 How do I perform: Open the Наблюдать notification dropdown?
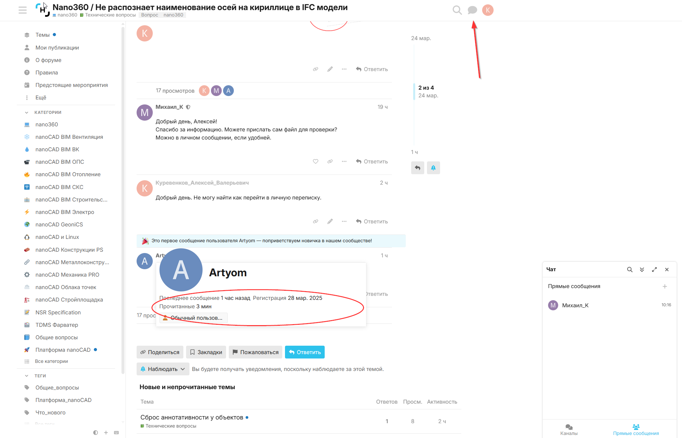163,369
